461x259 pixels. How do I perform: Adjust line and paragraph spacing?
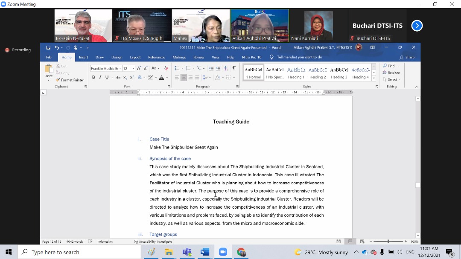[205, 77]
